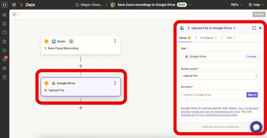Open the settings gear icon in the sidebar

click(x=4, y=68)
